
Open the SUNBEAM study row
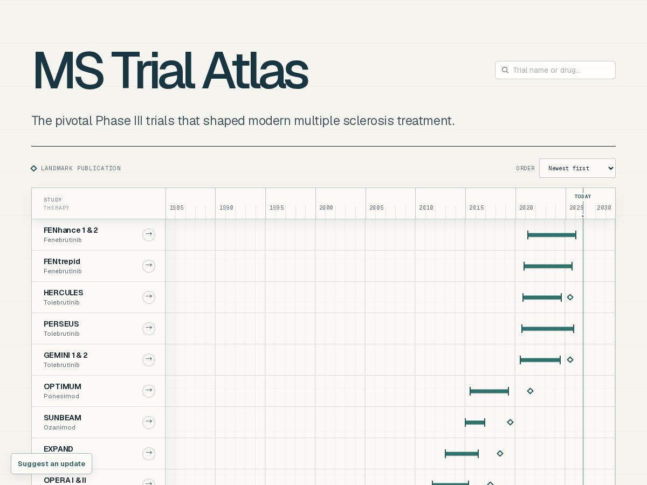[98, 422]
